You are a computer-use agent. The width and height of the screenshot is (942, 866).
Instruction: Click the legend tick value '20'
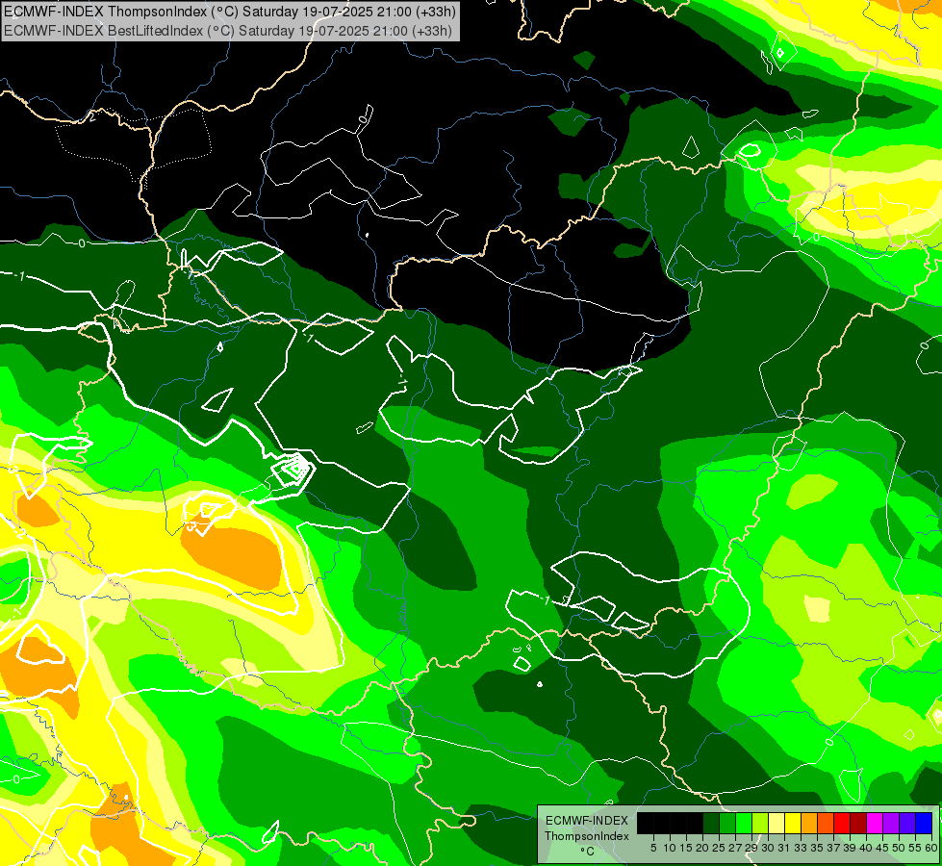702,848
